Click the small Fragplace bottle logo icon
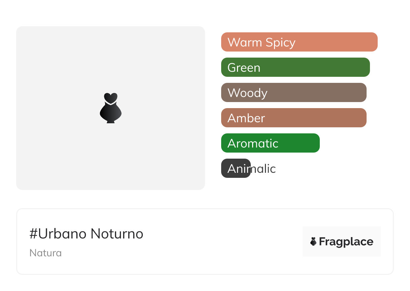This screenshot has width=410, height=291. (313, 241)
